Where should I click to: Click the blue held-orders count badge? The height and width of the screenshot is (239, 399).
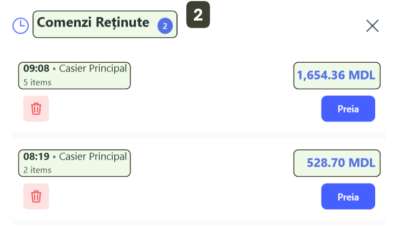click(165, 25)
